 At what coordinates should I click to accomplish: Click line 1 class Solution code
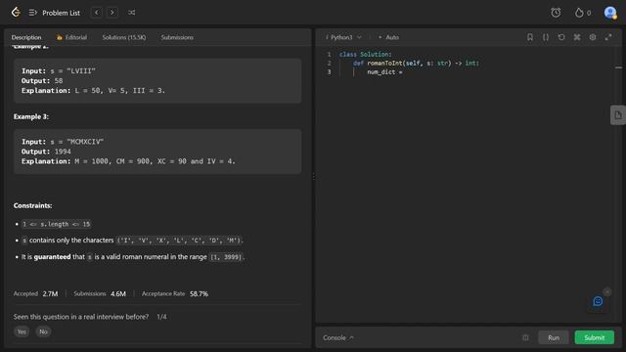click(x=365, y=55)
